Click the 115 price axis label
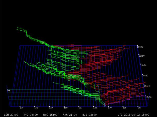 pyautogui.click(x=66, y=108)
